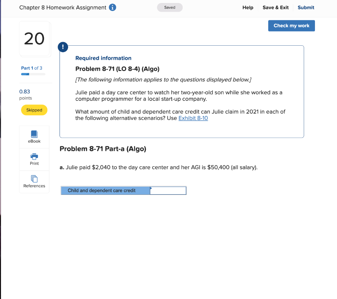Submit the assignment
This screenshot has width=337, height=299.
click(306, 7)
